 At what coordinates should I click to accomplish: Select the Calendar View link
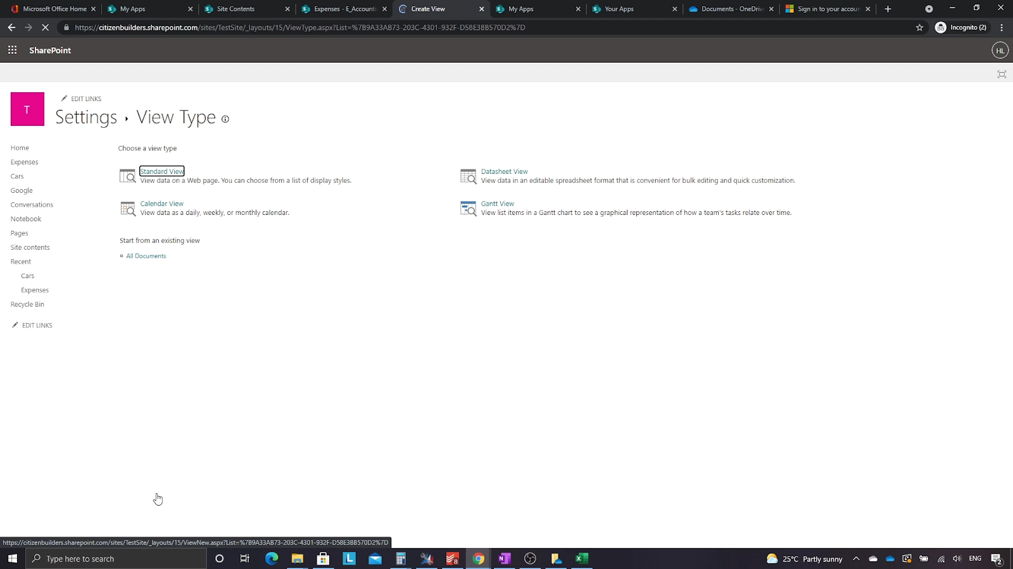(x=161, y=204)
